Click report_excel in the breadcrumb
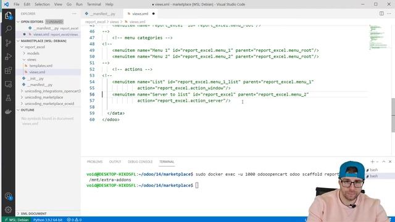 pyautogui.click(x=95, y=22)
